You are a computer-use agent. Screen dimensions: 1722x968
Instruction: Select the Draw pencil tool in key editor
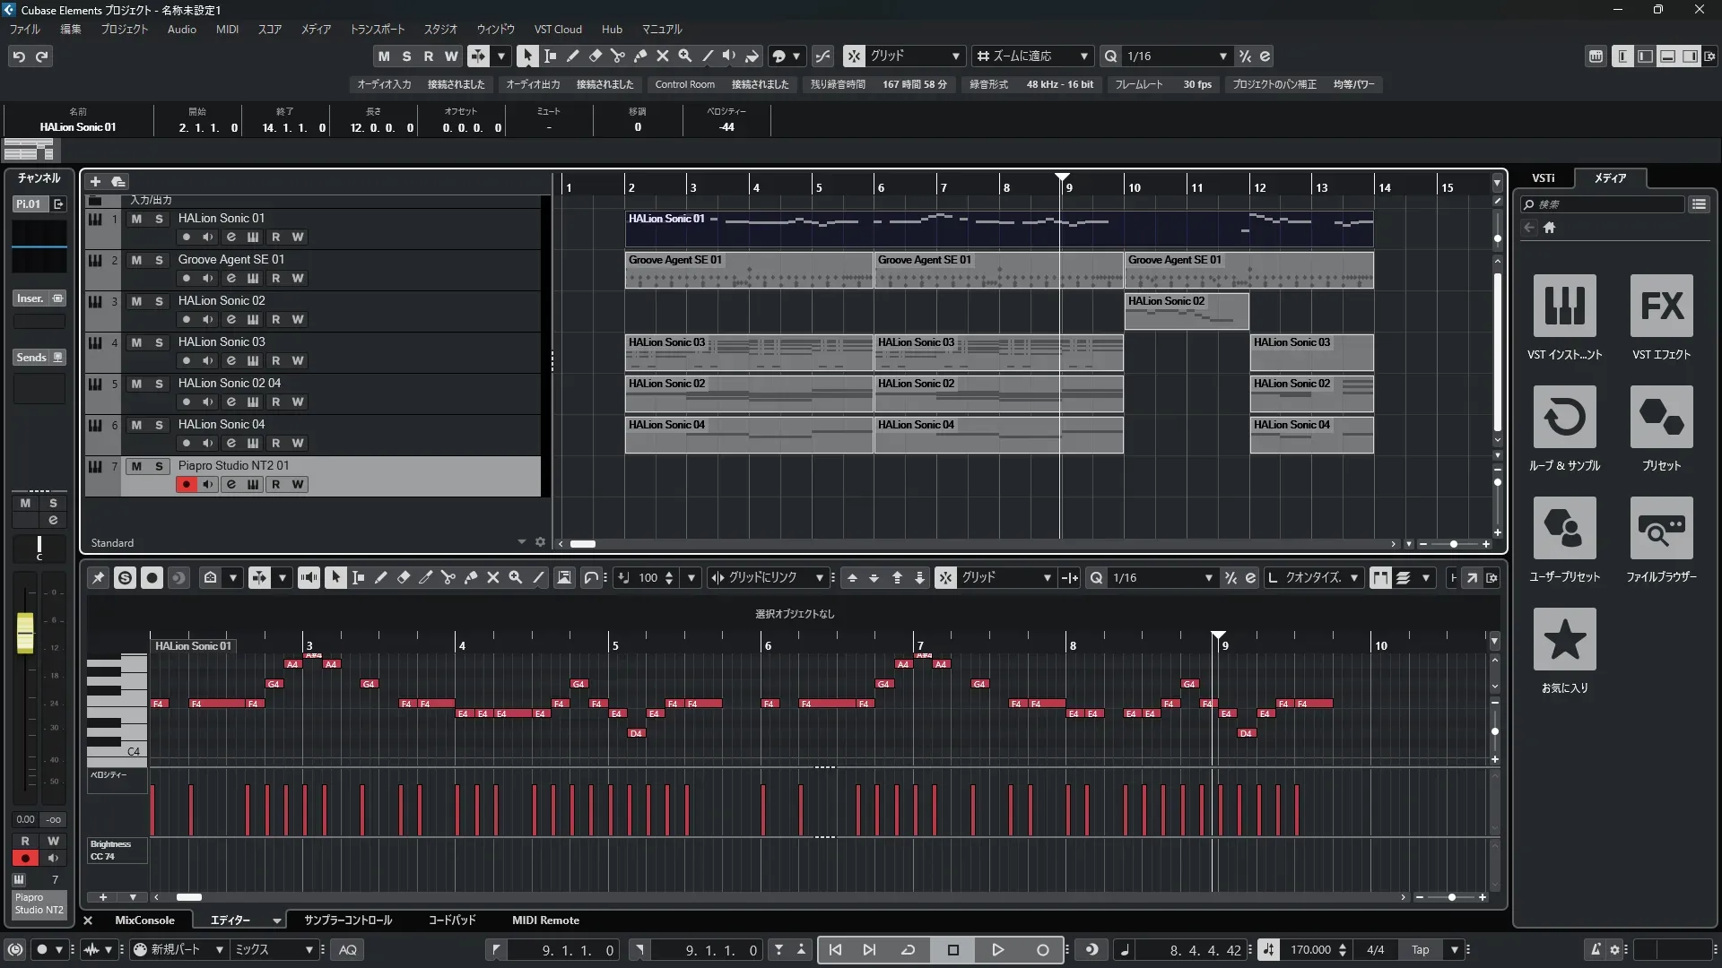pos(380,578)
